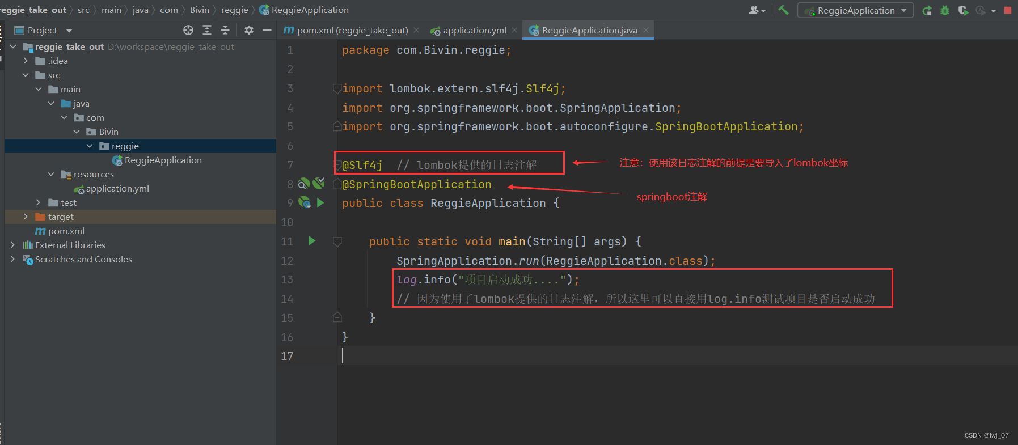Click 'java' in the breadcrumb path
Screen dimensions: 1018x445
141,10
